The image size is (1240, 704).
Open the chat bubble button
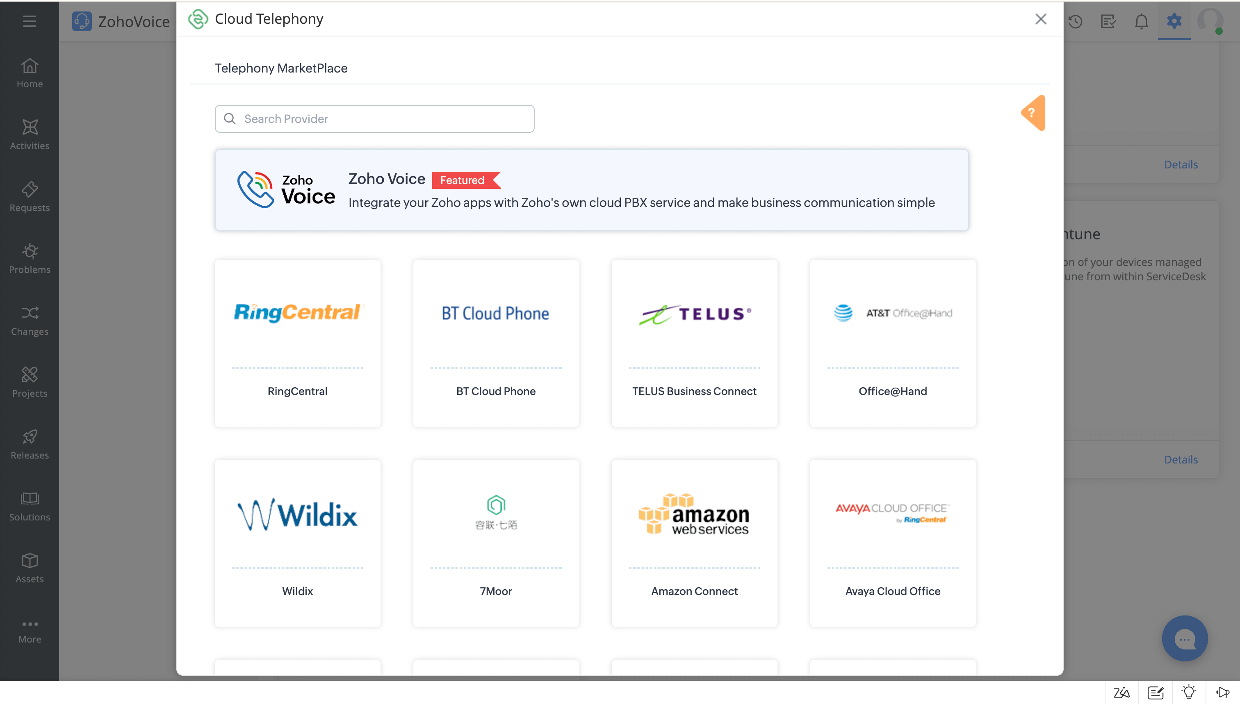point(1184,638)
